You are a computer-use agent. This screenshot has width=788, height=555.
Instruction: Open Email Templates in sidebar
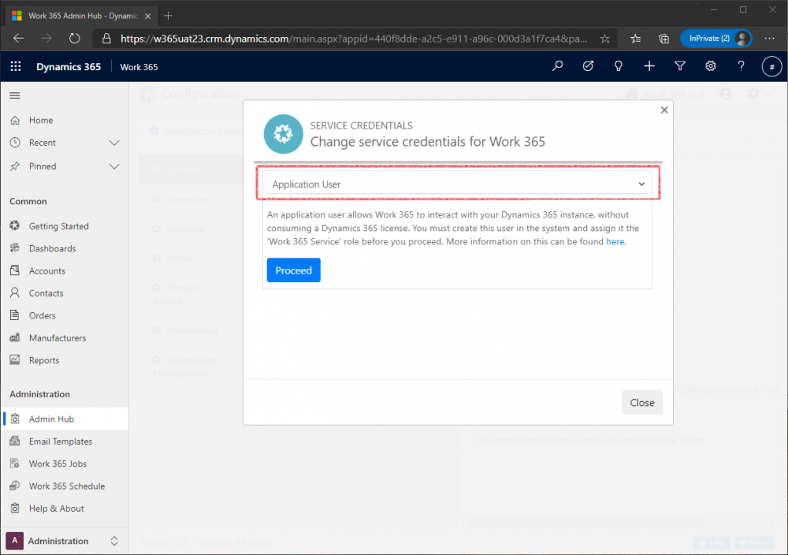click(65, 441)
